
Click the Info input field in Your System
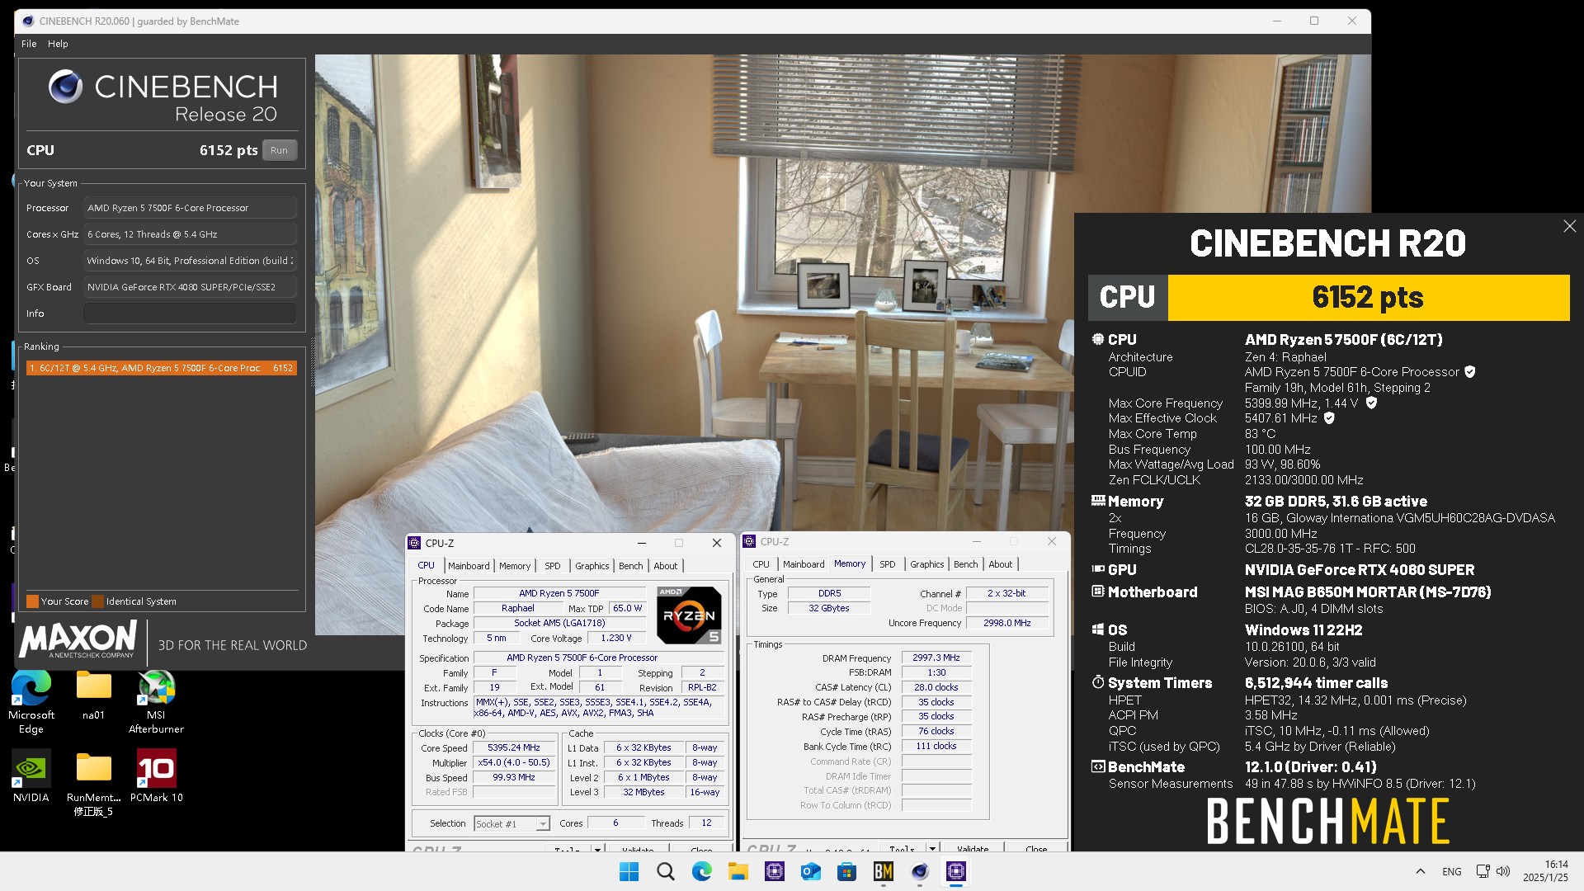(190, 313)
